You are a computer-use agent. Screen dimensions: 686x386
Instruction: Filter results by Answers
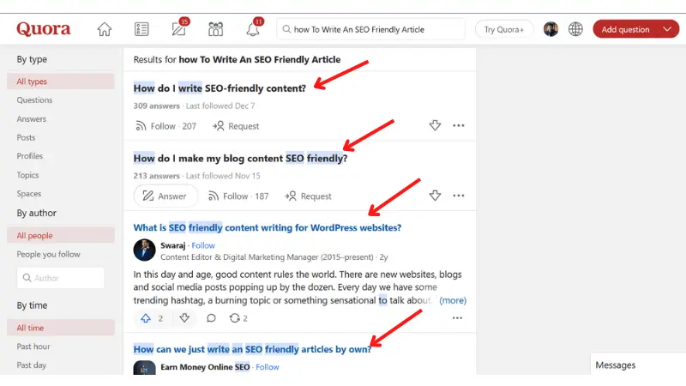(32, 119)
